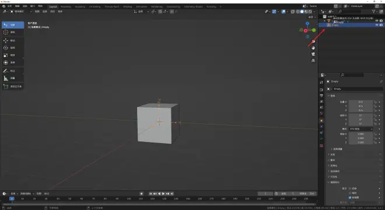Click the play animation button
This screenshot has height=210, width=385.
coord(163,194)
